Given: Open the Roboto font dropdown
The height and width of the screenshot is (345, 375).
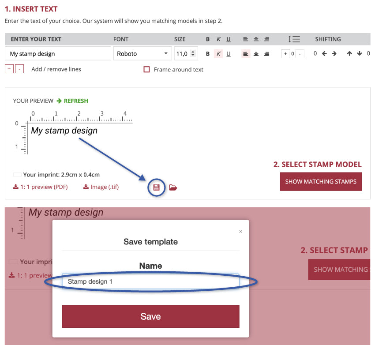Looking at the screenshot, I should tap(142, 54).
